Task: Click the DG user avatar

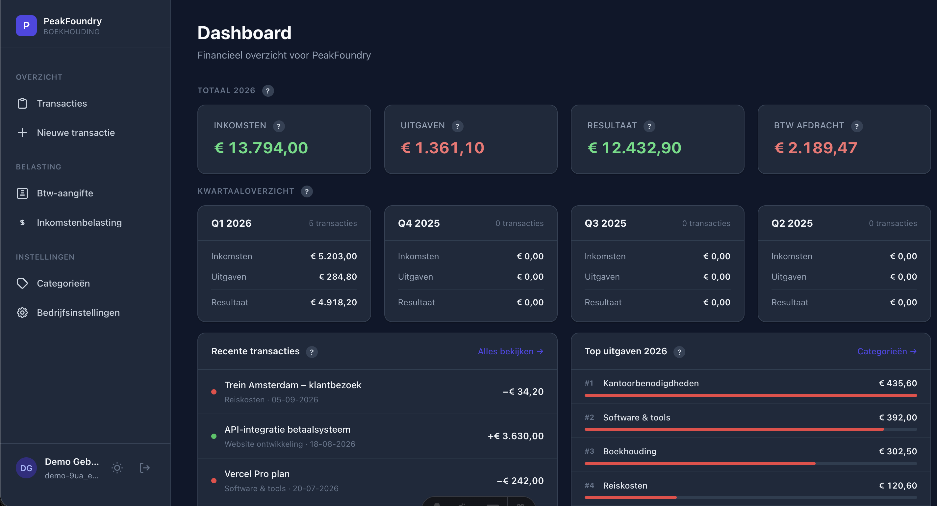Action: (26, 468)
